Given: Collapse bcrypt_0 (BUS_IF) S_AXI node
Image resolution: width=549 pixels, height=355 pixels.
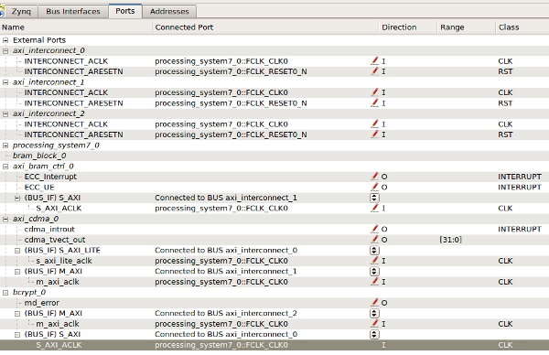Looking at the screenshot, I should tap(17, 334).
